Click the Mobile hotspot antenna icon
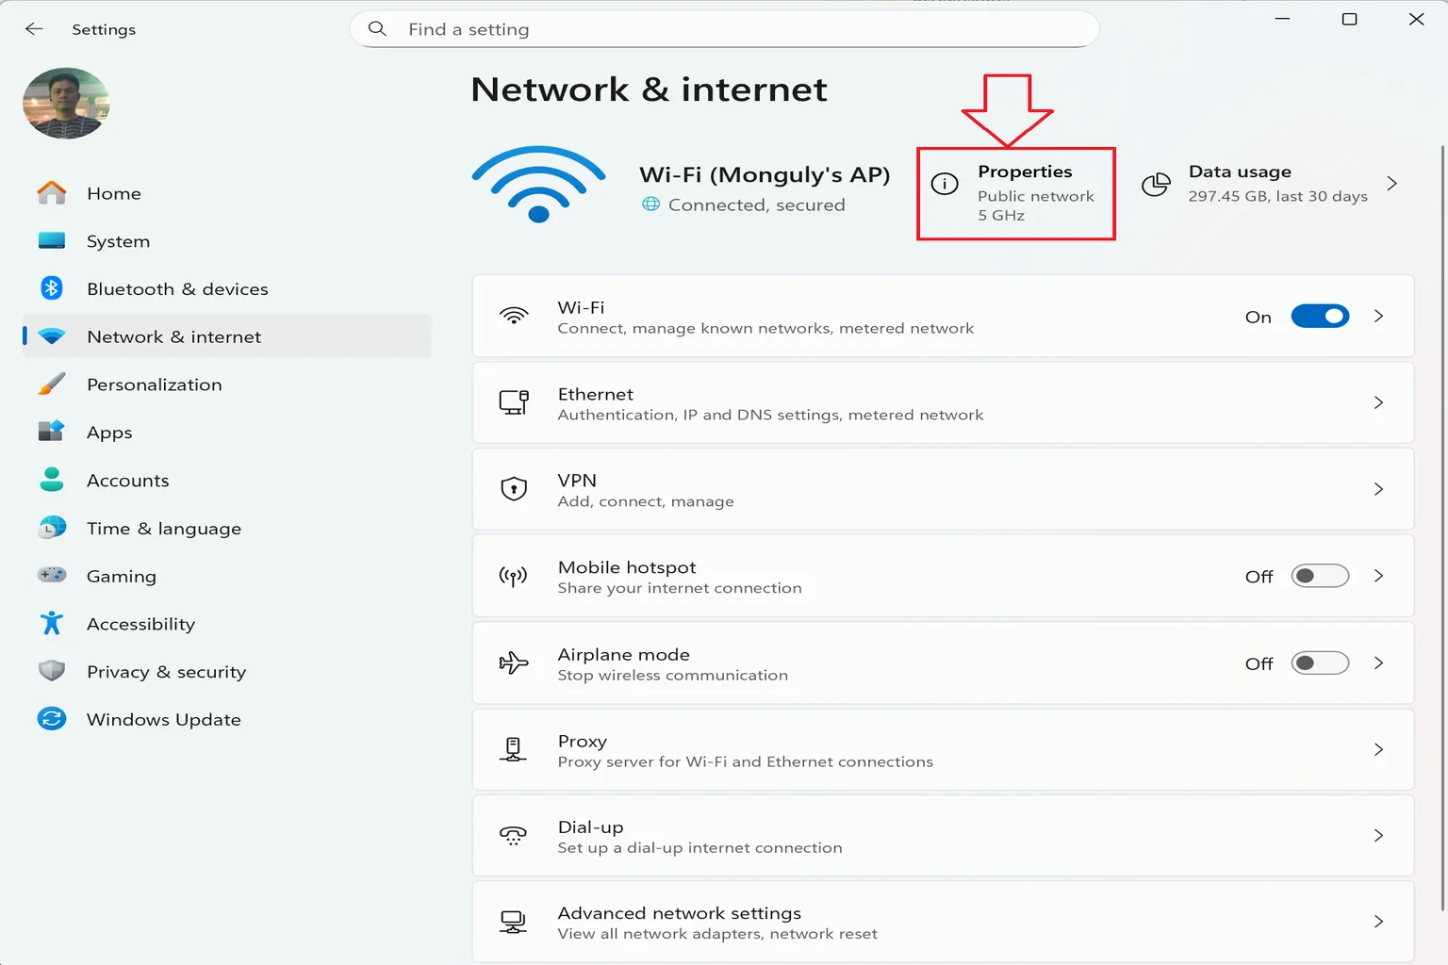Image resolution: width=1448 pixels, height=965 pixels. click(x=514, y=576)
